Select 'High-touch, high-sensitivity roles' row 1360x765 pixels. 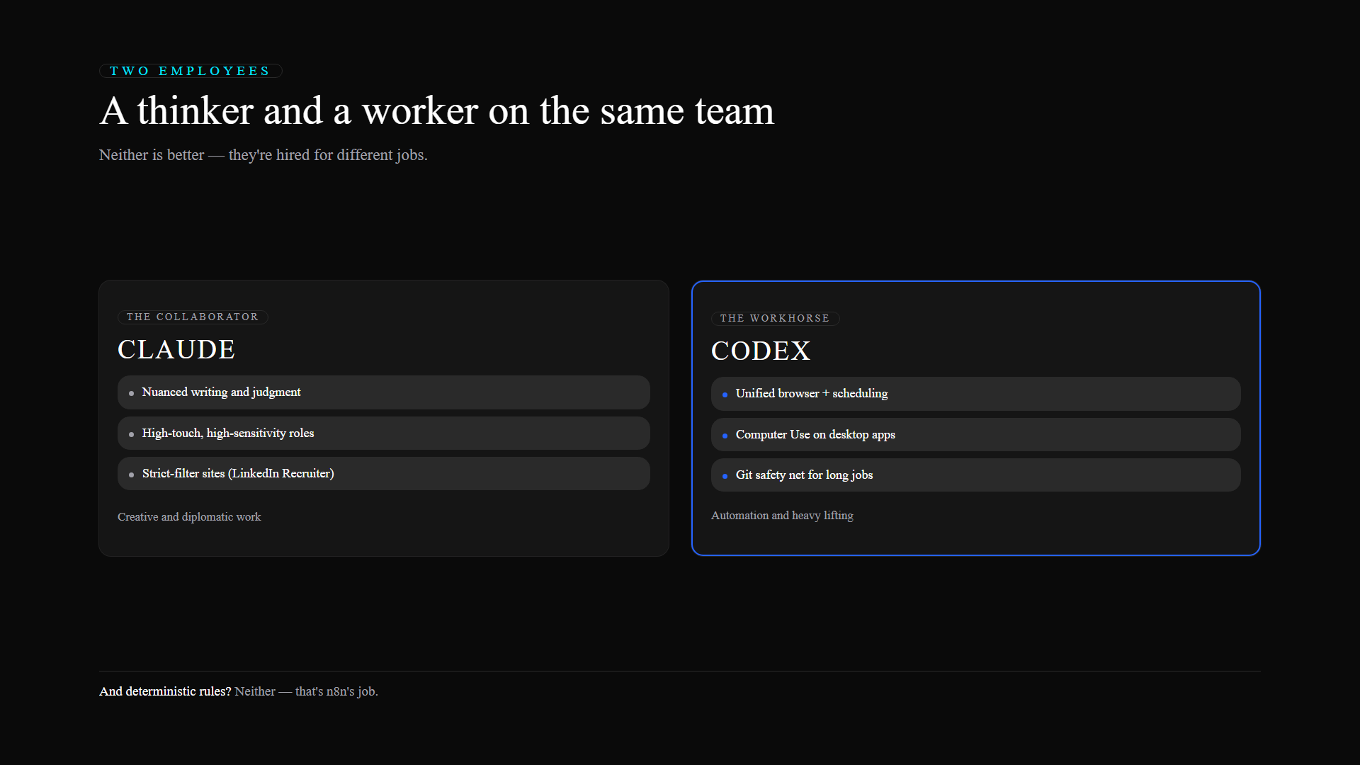point(384,433)
